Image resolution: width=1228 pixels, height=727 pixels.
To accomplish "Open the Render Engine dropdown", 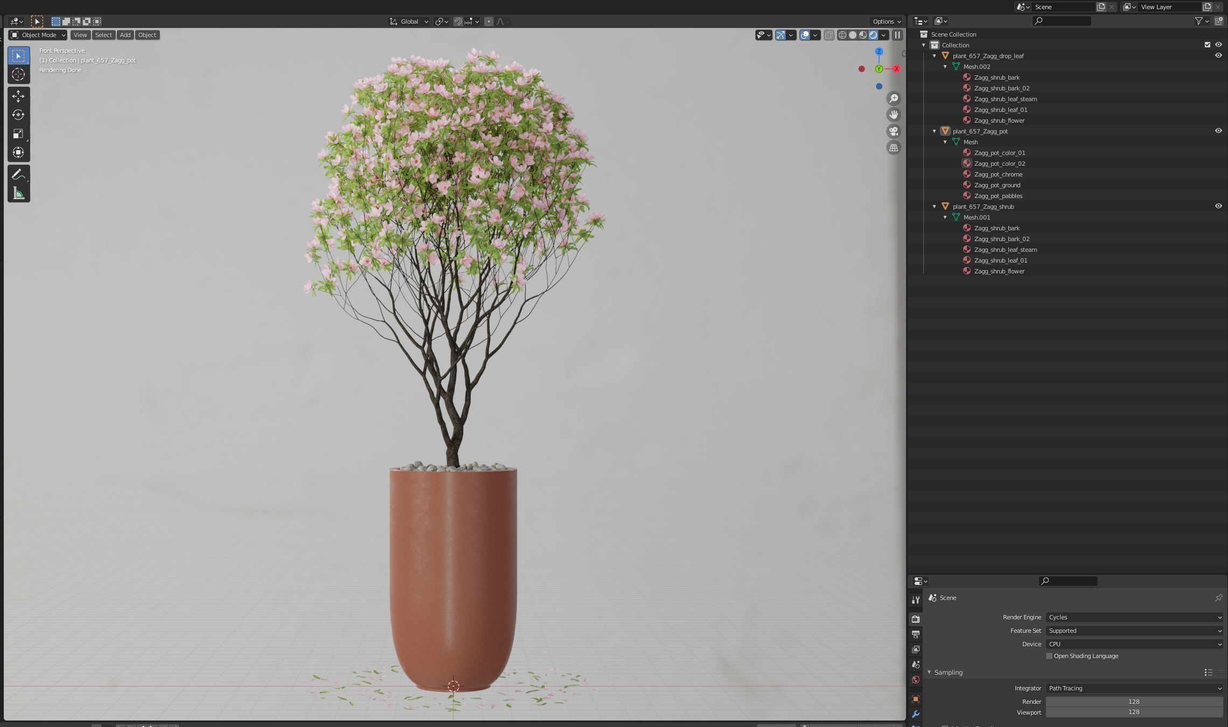I will (x=1134, y=618).
